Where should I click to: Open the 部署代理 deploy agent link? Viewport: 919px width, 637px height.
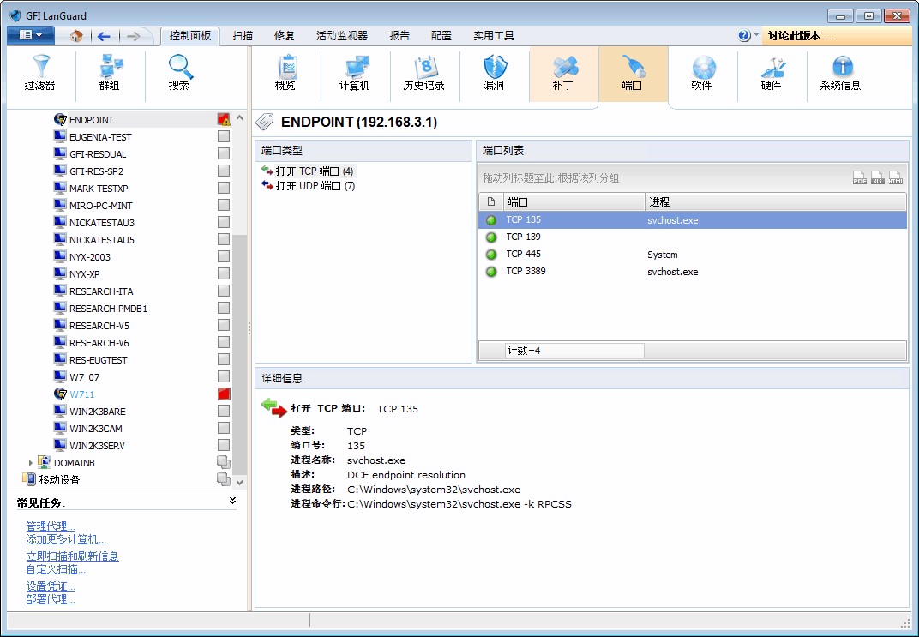(51, 599)
